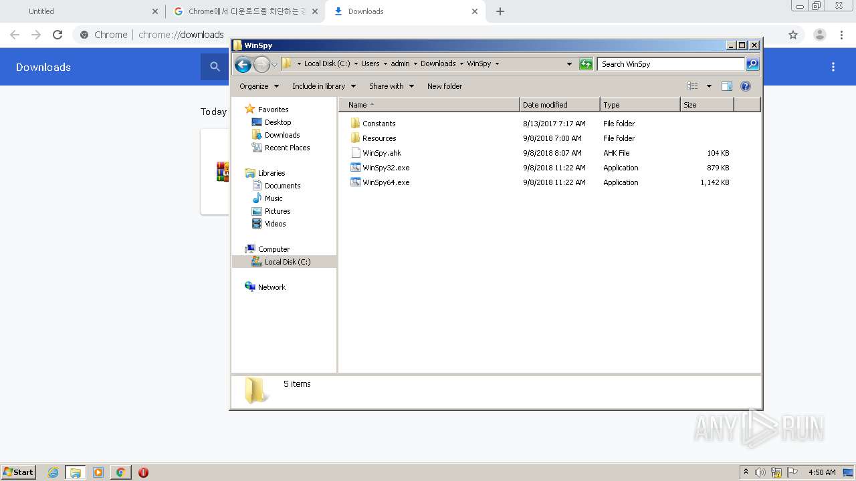Click the Chrome address bar URL
856x481 pixels.
coord(181,35)
